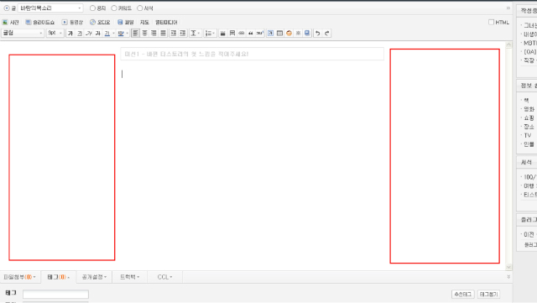Open the 공개설정 tab
Image resolution: width=537 pixels, height=303 pixels.
tap(94, 277)
